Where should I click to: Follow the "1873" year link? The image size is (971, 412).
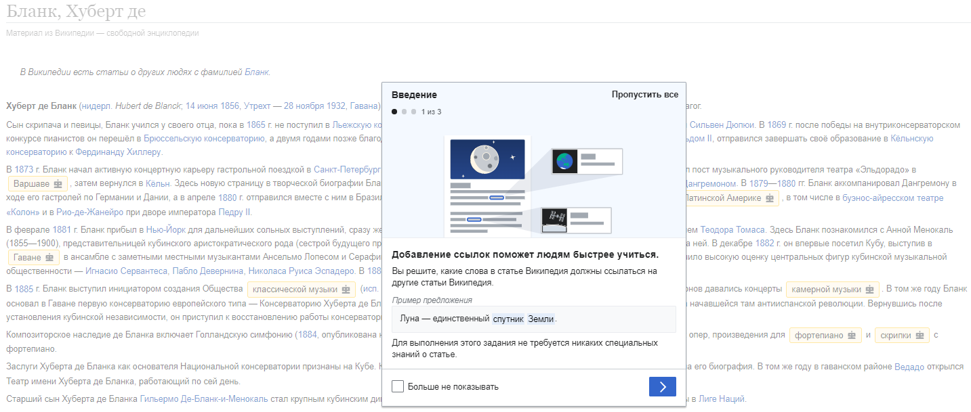tap(24, 169)
